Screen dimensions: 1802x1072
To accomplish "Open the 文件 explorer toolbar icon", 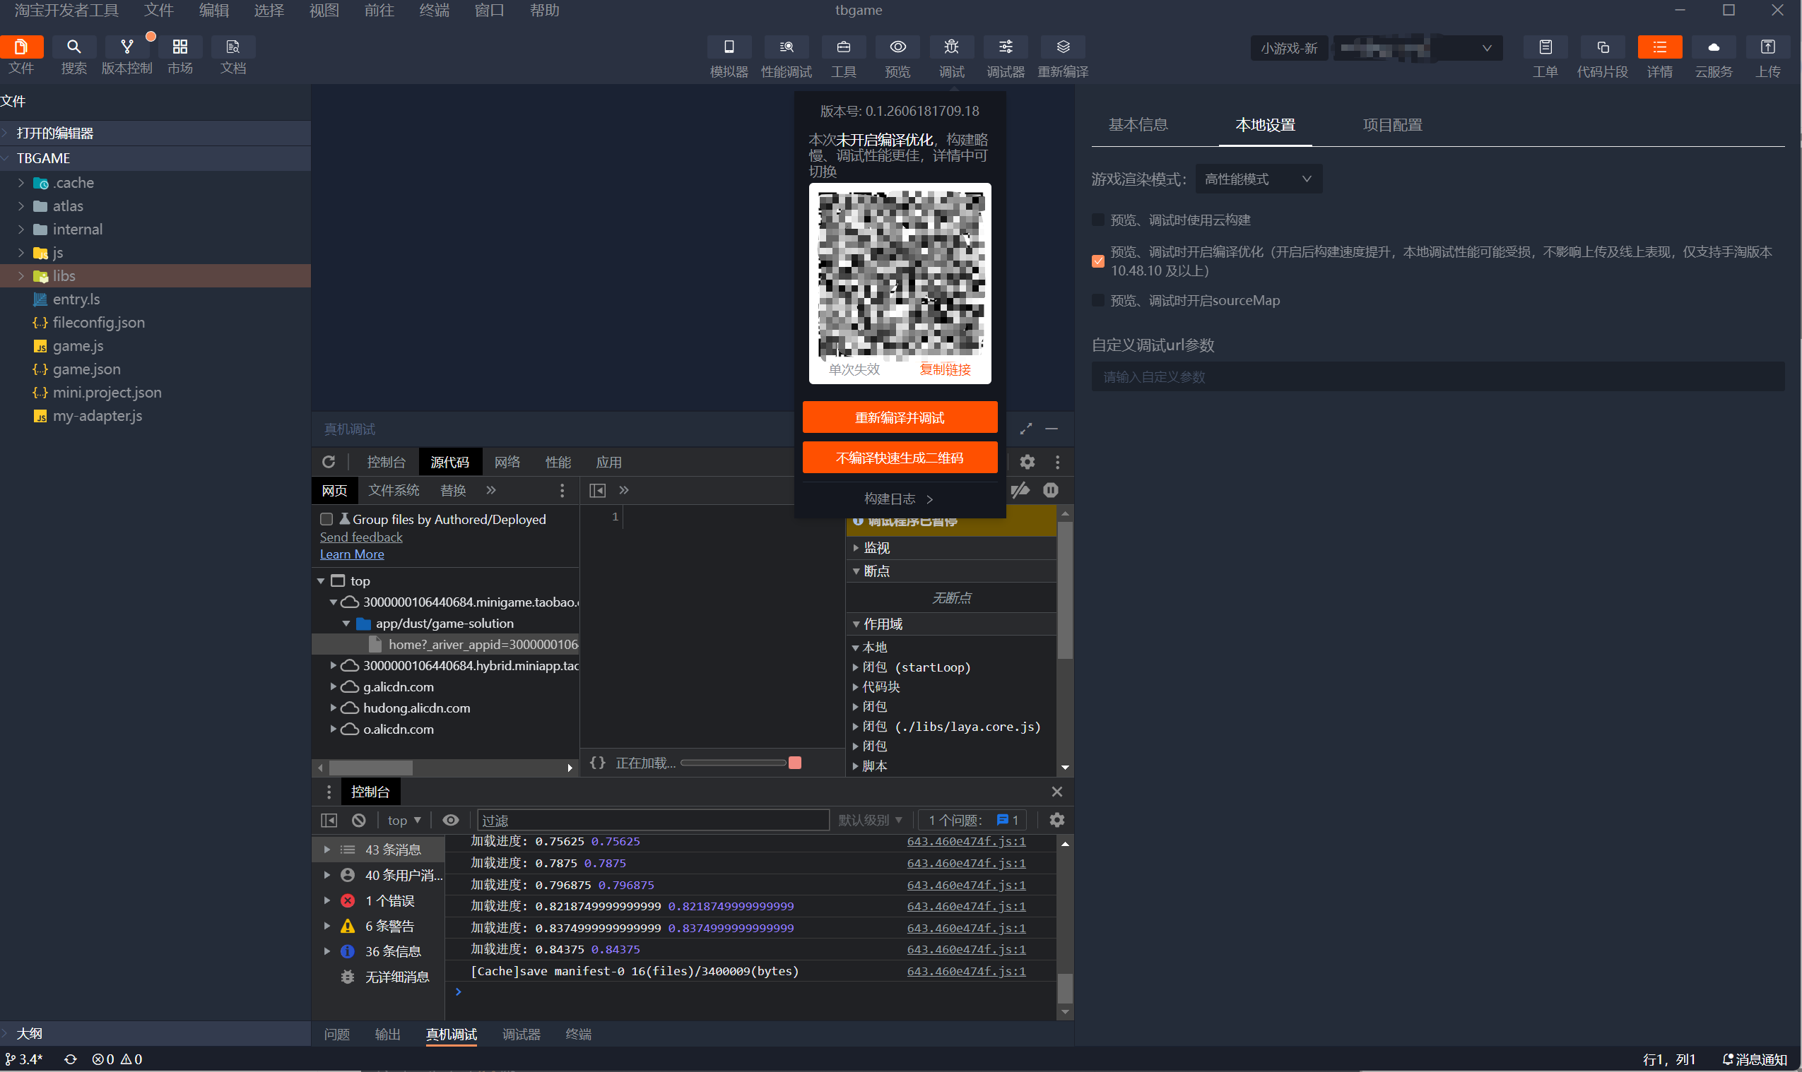I will point(22,47).
